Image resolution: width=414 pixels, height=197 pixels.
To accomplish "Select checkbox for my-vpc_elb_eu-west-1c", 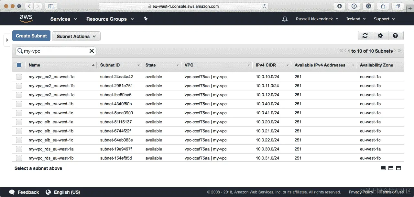I will coord(19,140).
